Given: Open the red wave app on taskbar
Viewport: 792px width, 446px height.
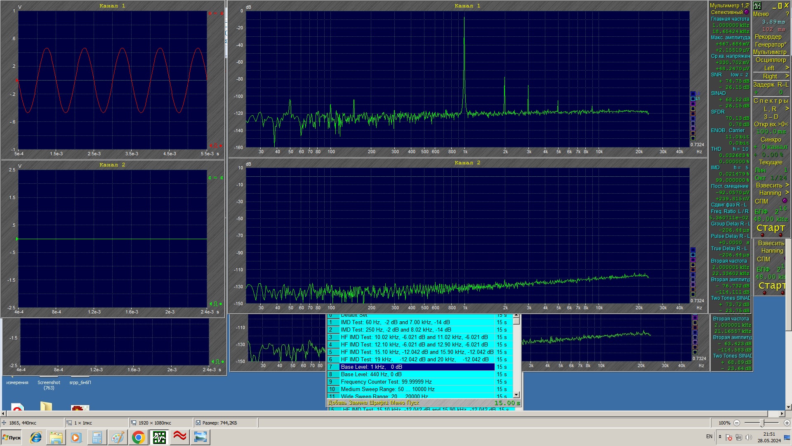Looking at the screenshot, I should (179, 437).
